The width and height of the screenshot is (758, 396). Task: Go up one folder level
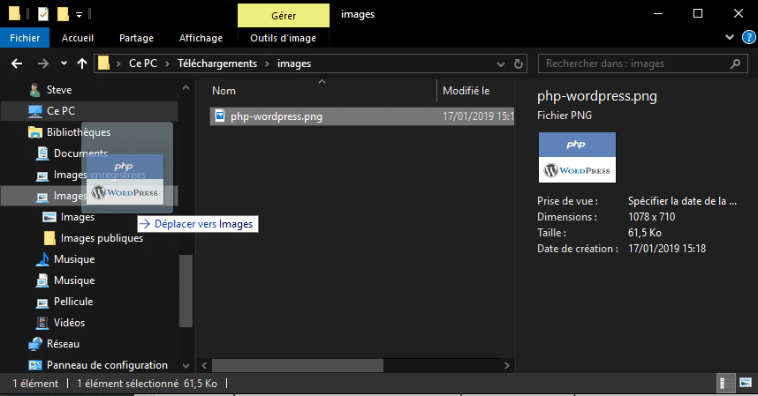click(82, 64)
